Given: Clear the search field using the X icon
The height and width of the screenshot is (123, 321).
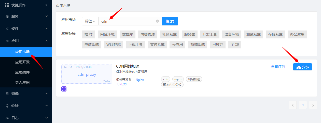Looking at the screenshot, I should pos(157,21).
